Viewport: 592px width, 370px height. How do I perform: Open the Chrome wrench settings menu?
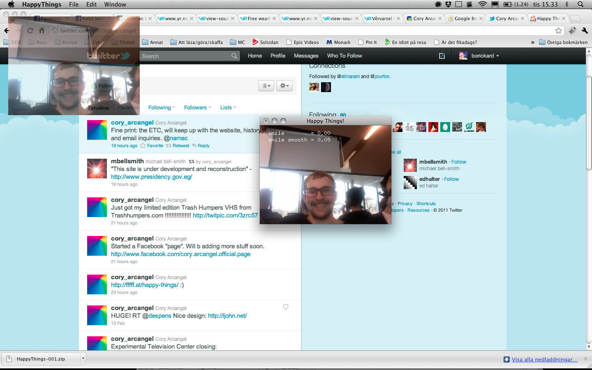pyautogui.click(x=585, y=30)
